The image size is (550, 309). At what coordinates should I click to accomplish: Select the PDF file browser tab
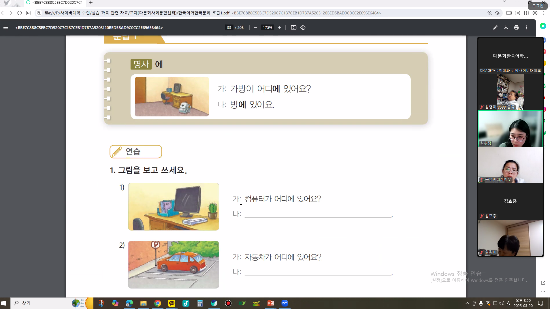(x=55, y=3)
